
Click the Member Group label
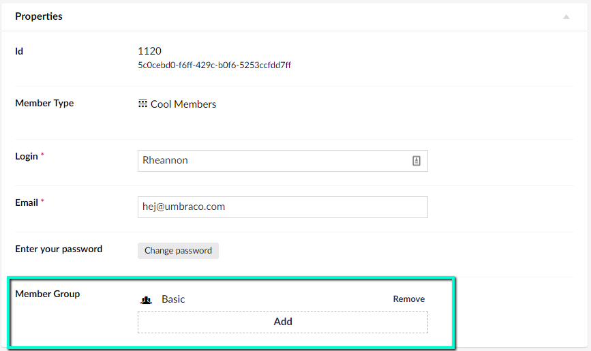[x=48, y=294]
